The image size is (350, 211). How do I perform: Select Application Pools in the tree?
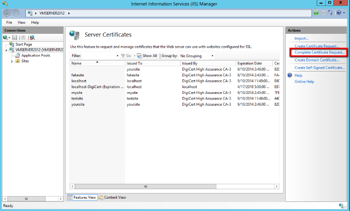pyautogui.click(x=35, y=55)
